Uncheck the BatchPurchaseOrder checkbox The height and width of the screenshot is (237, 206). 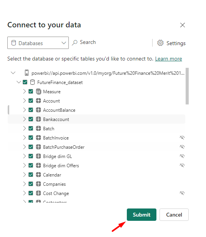(x=31, y=147)
